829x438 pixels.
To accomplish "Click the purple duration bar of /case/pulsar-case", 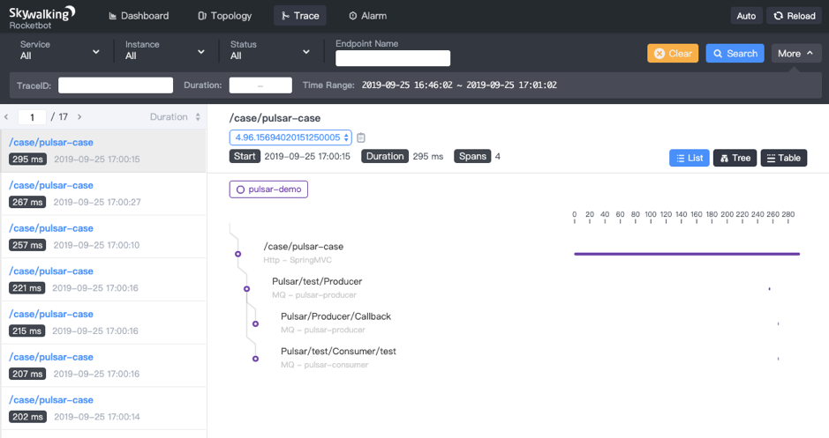I will click(x=686, y=254).
